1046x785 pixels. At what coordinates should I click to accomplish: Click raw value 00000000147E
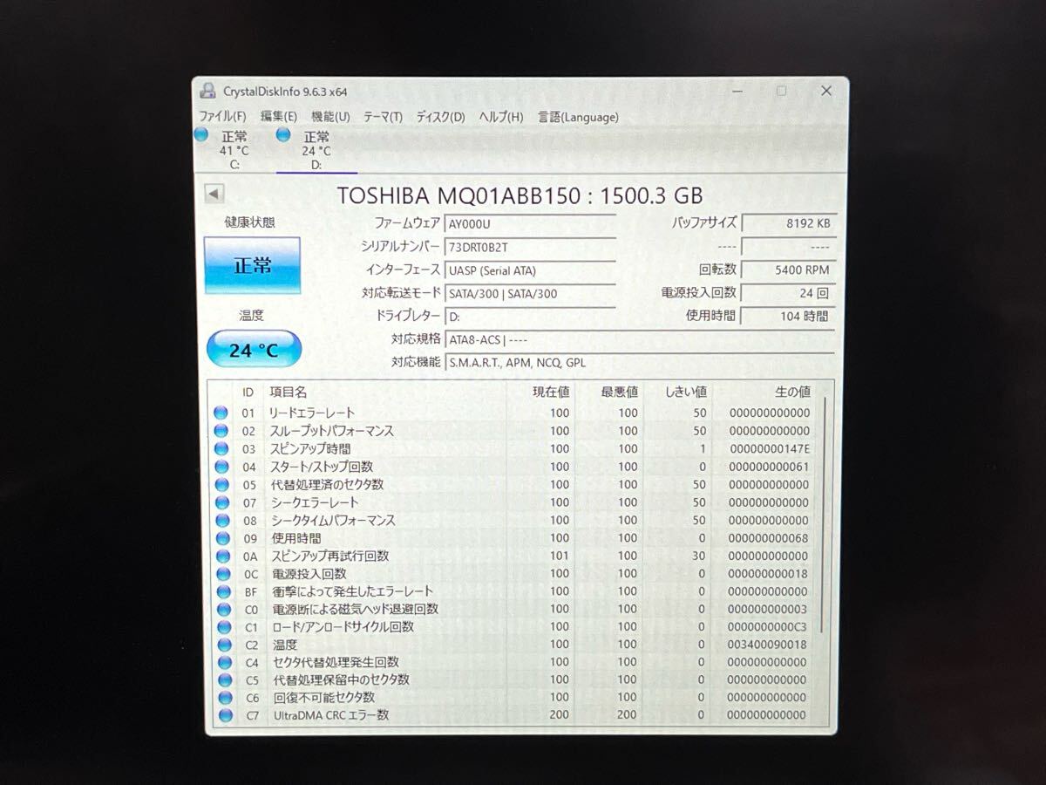769,449
